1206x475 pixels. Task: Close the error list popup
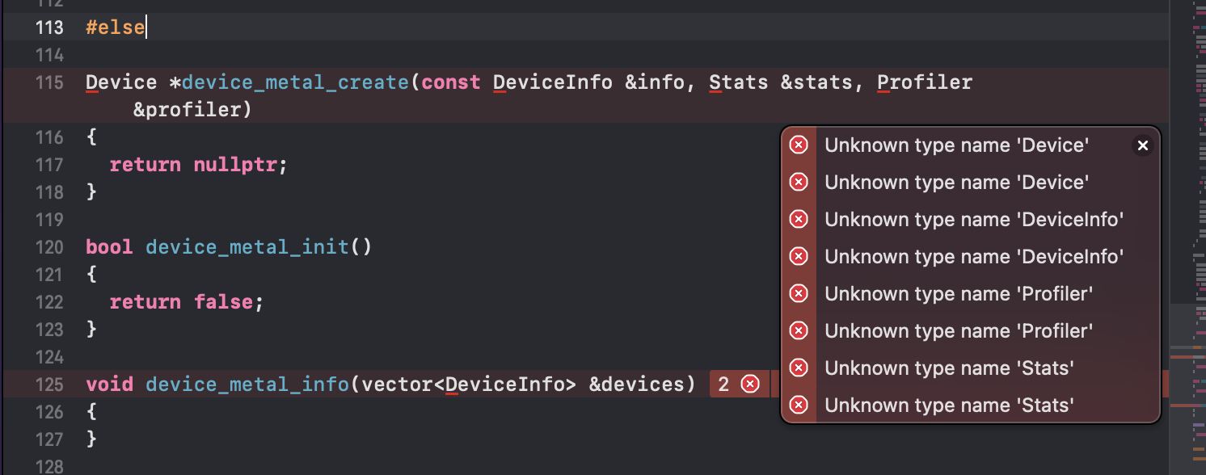(1142, 145)
